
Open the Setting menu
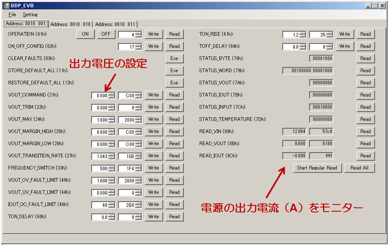(x=30, y=15)
